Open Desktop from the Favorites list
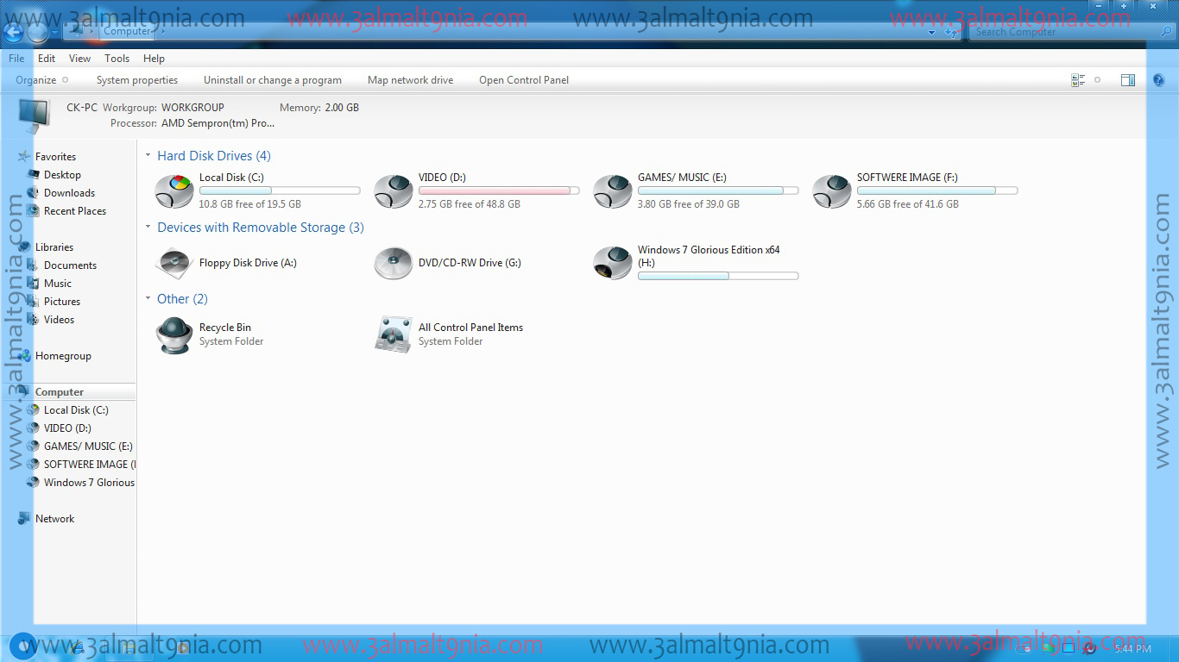Viewport: 1179px width, 662px height. pyautogui.click(x=62, y=175)
